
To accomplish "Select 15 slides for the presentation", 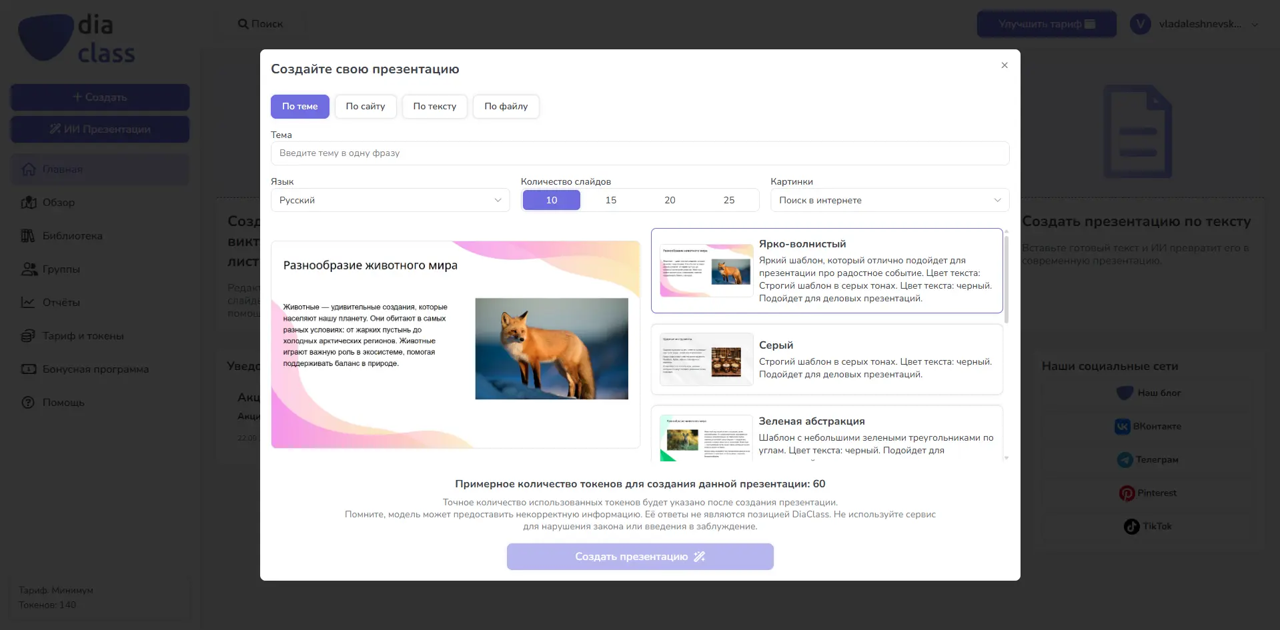I will pos(610,200).
